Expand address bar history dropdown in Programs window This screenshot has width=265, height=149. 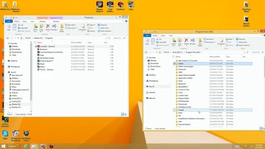[x=106, y=38]
